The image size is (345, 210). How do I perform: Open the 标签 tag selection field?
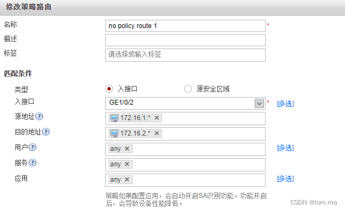185,55
